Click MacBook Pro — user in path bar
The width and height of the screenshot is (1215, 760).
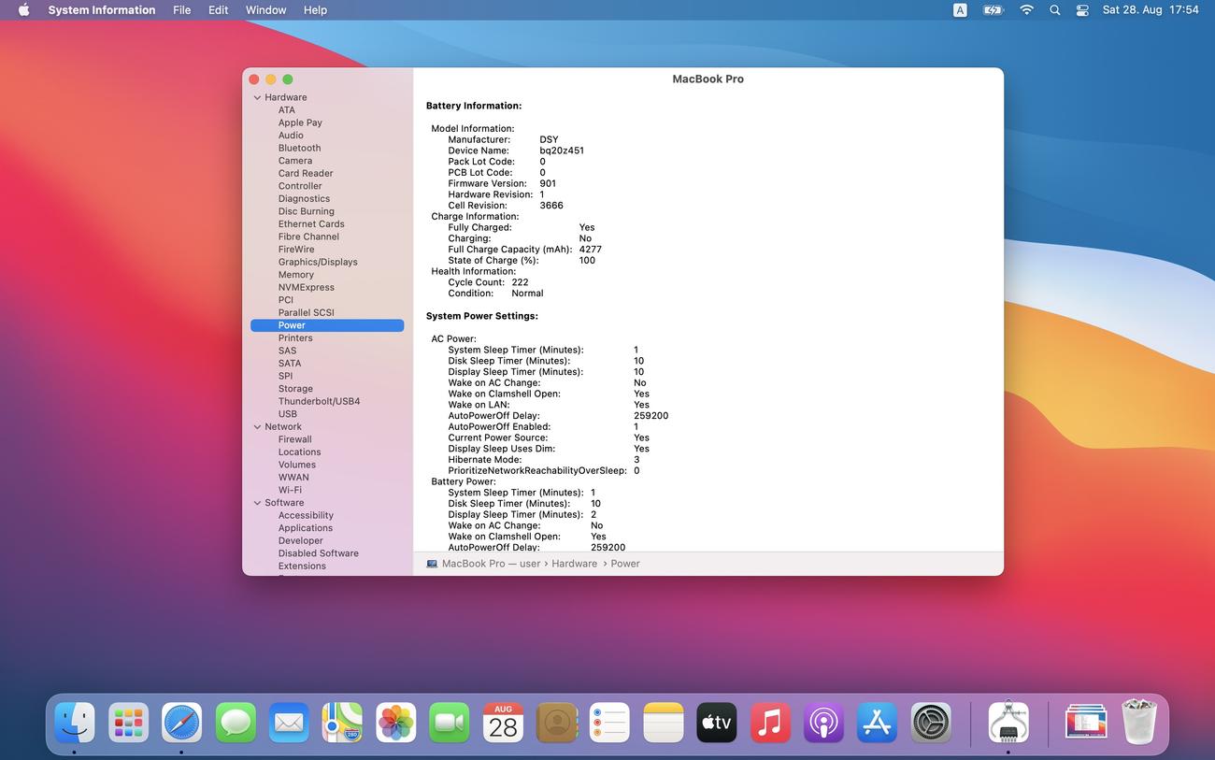pyautogui.click(x=483, y=564)
